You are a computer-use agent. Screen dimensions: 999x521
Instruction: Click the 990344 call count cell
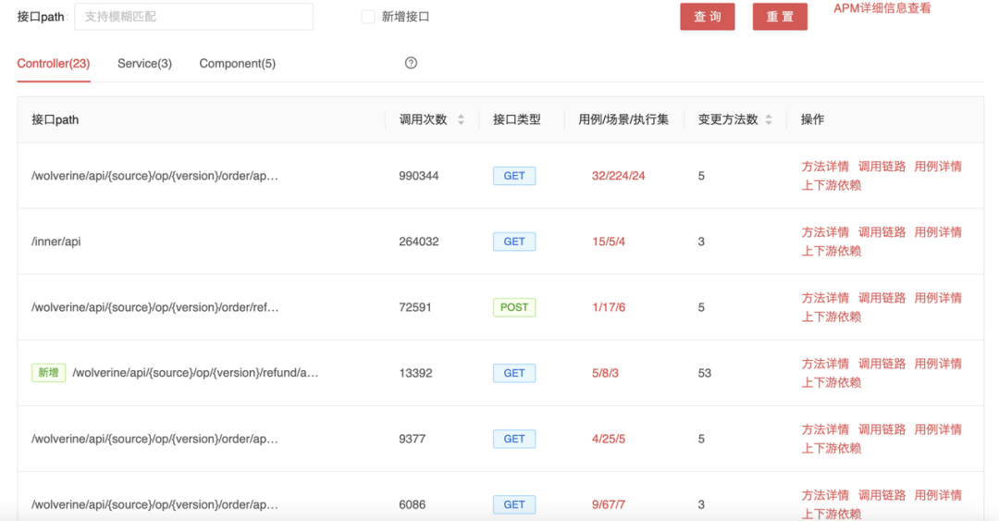419,176
